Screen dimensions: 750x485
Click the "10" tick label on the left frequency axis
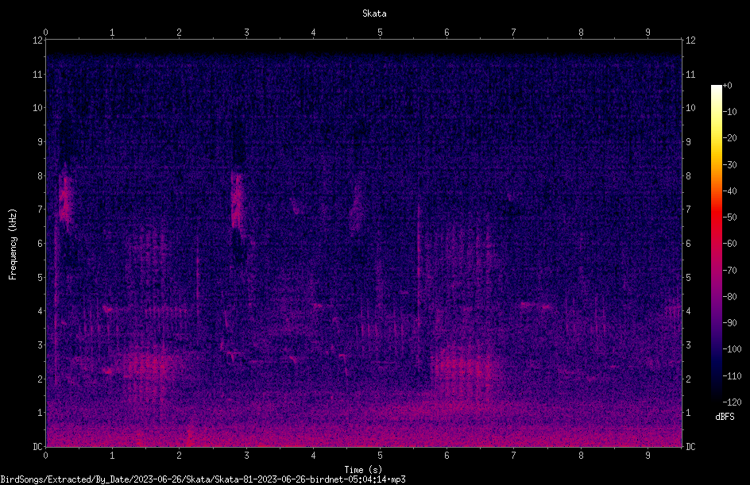point(38,108)
